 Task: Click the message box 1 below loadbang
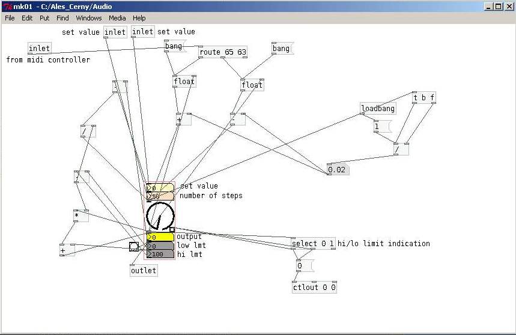click(381, 127)
